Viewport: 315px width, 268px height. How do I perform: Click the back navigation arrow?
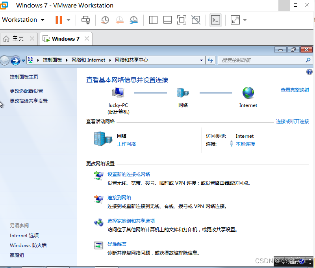coord(5,60)
